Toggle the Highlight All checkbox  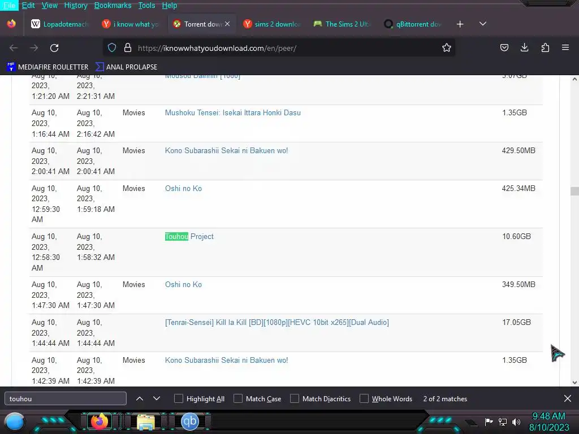pyautogui.click(x=178, y=398)
